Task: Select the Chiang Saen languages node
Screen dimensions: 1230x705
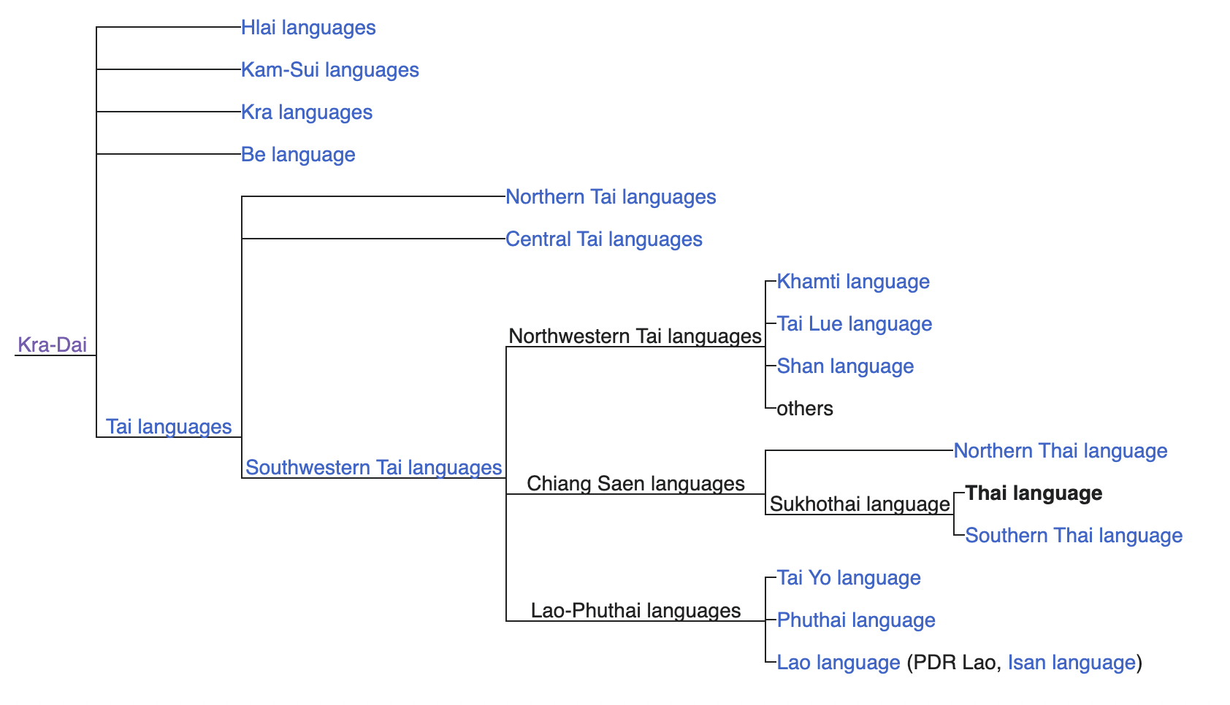Action: (635, 483)
